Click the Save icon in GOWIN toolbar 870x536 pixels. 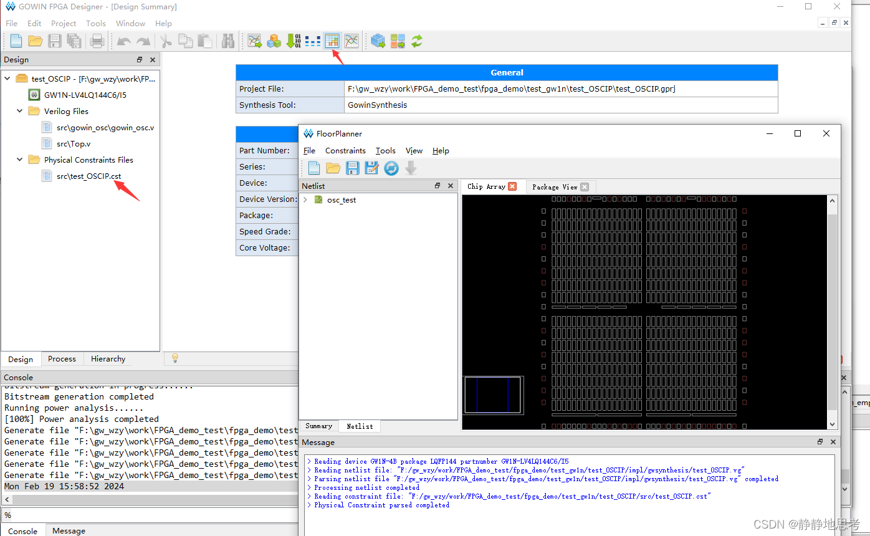point(55,41)
